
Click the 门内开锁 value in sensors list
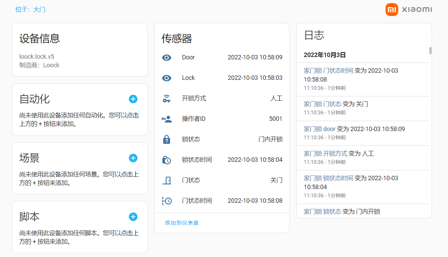click(270, 139)
